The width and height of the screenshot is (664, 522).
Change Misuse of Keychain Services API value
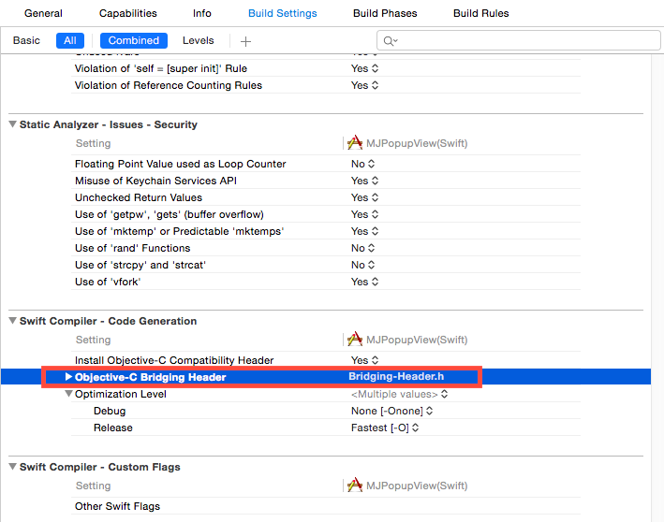pyautogui.click(x=364, y=181)
